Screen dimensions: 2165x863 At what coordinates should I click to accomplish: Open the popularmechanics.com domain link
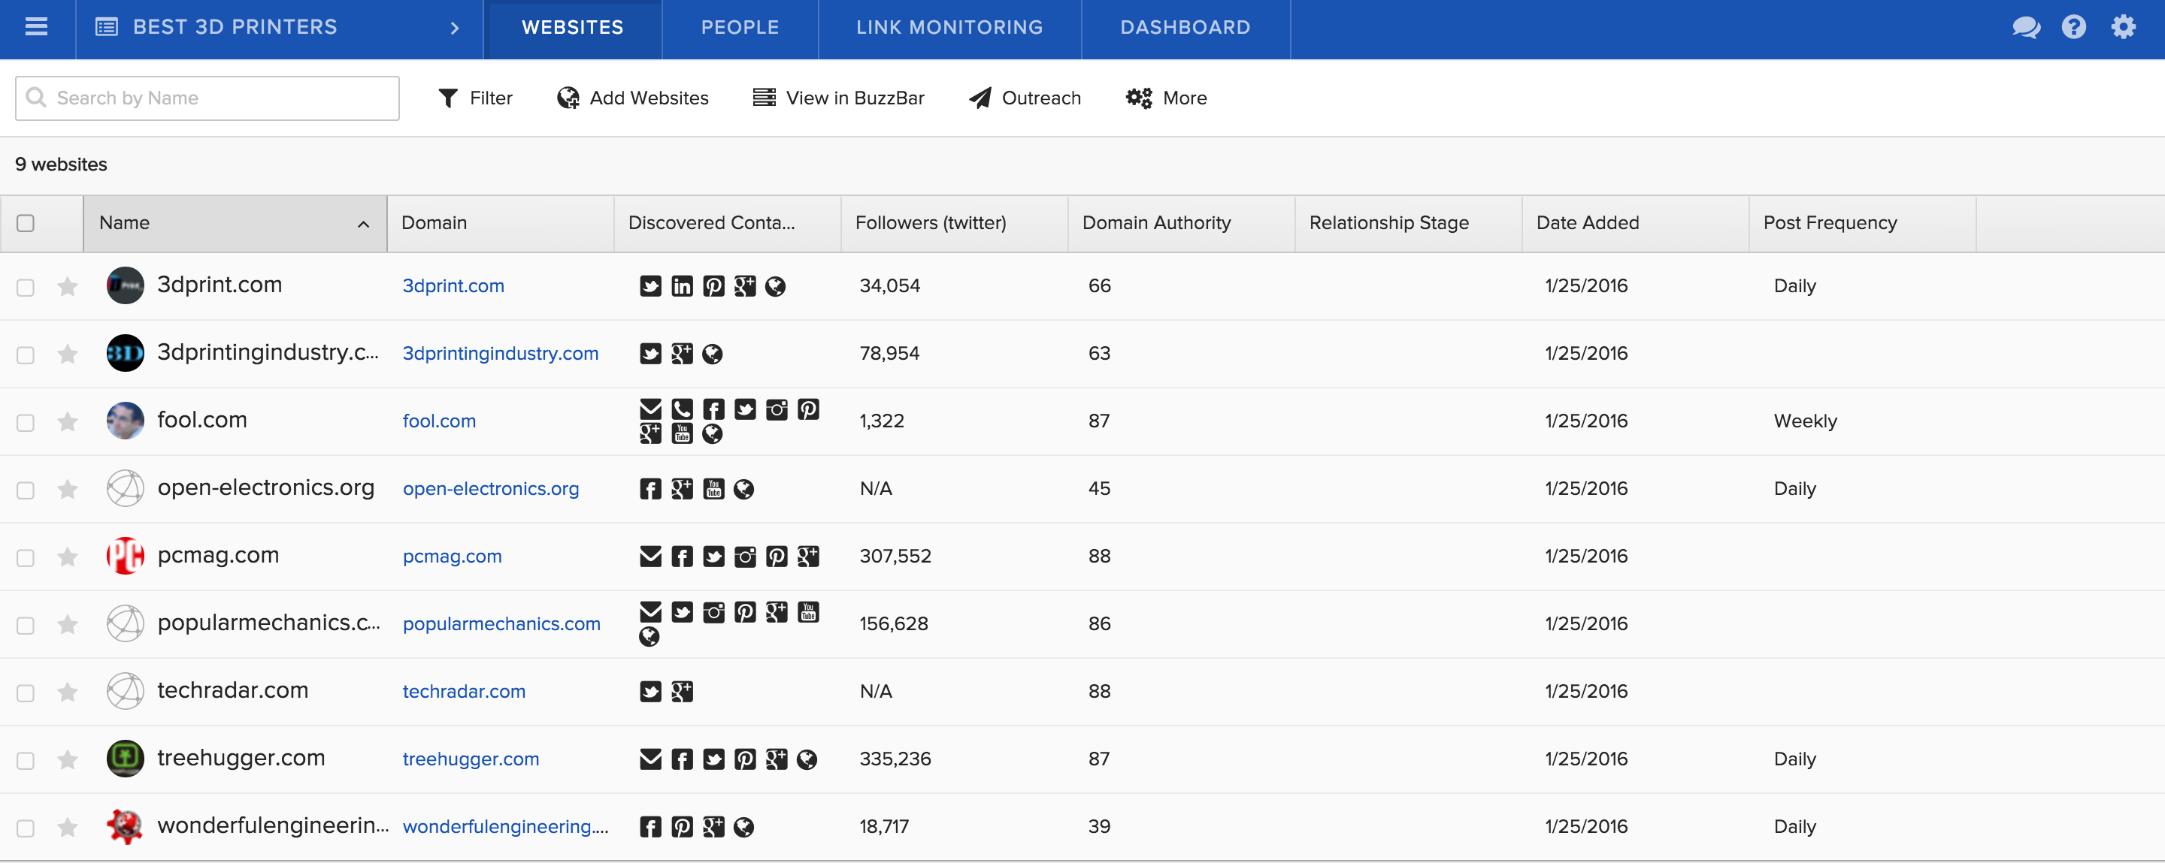click(501, 625)
